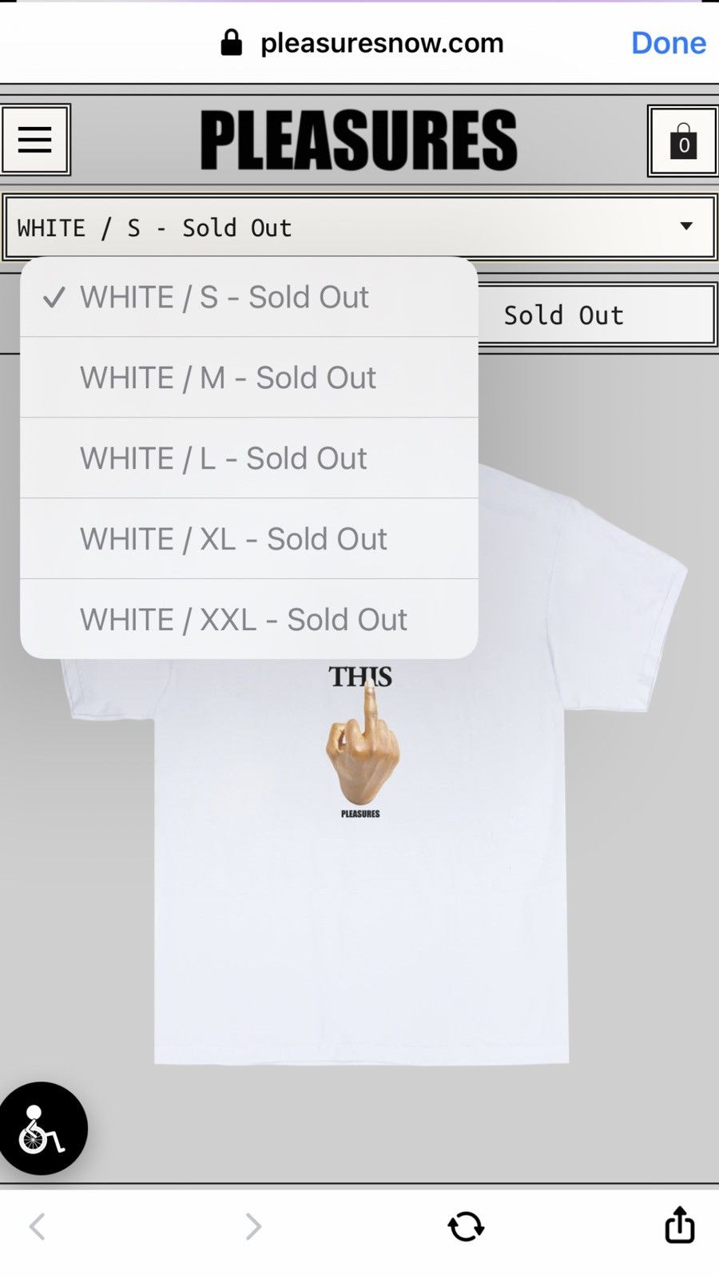The image size is (719, 1278).
Task: Open the PLEASURES logo home link
Action: pyautogui.click(x=359, y=141)
